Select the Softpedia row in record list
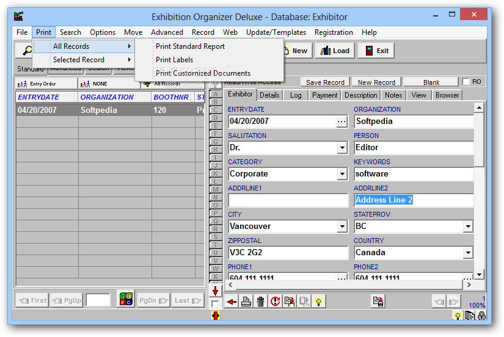This screenshot has height=337, width=504. coord(110,110)
